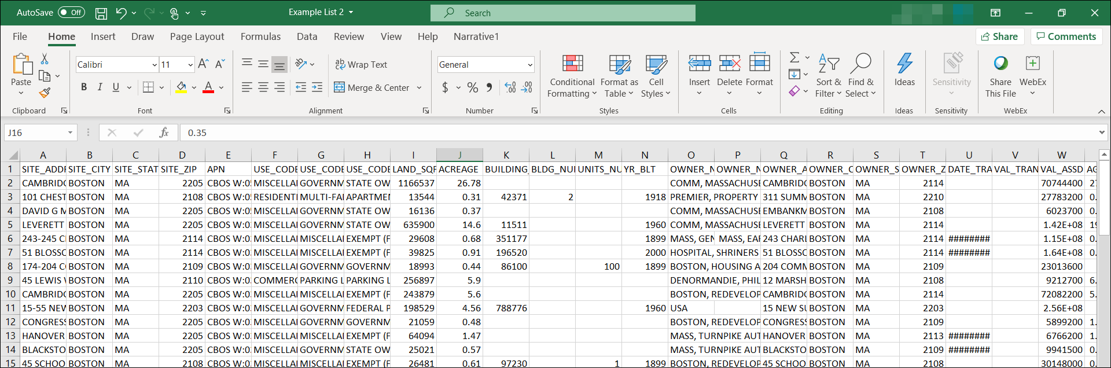1111x368 pixels.
Task: Open Cell Styles gallery
Action: click(x=656, y=76)
